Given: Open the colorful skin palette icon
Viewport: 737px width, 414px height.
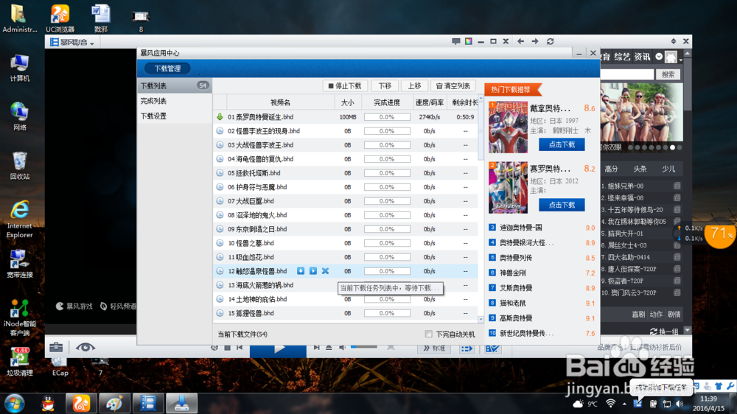Looking at the screenshot, I should (x=469, y=41).
